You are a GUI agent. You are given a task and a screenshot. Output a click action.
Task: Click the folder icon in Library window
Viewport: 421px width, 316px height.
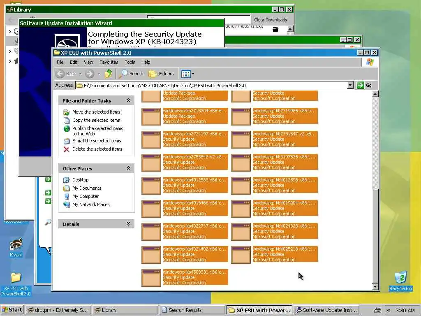[x=275, y=29]
